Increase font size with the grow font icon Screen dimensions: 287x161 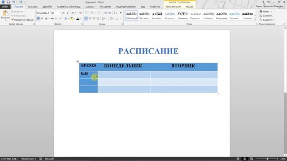coord(64,13)
